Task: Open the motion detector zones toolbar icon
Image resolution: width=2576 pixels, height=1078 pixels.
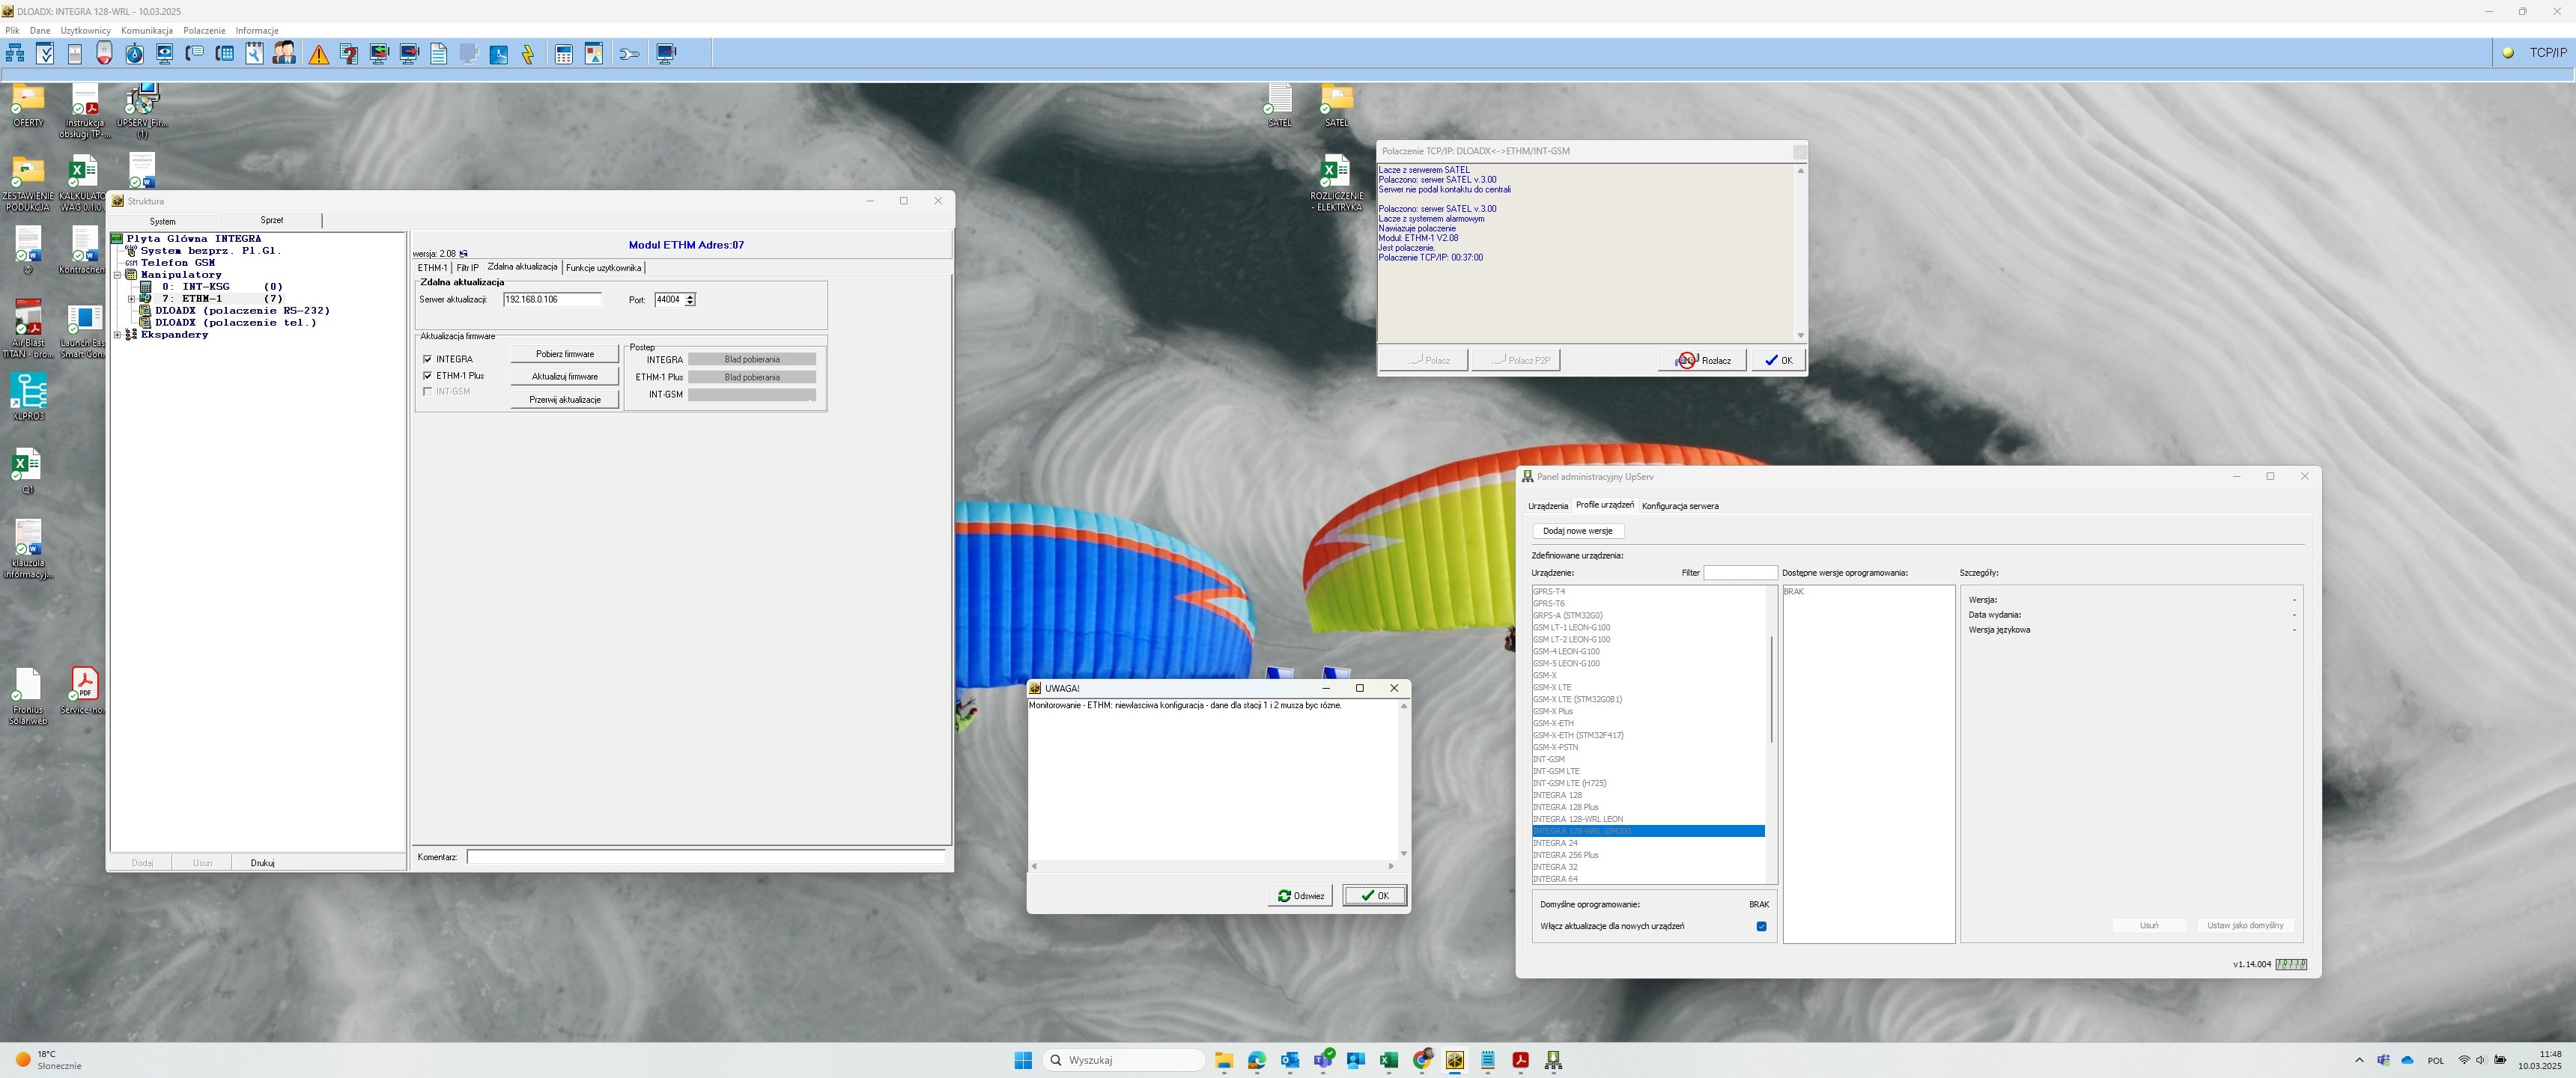Action: 75,54
